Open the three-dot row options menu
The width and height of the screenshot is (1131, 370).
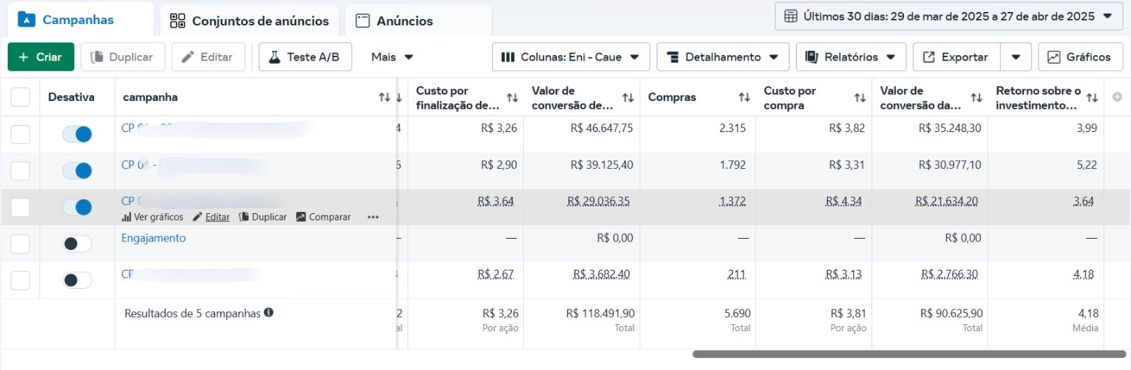[373, 217]
